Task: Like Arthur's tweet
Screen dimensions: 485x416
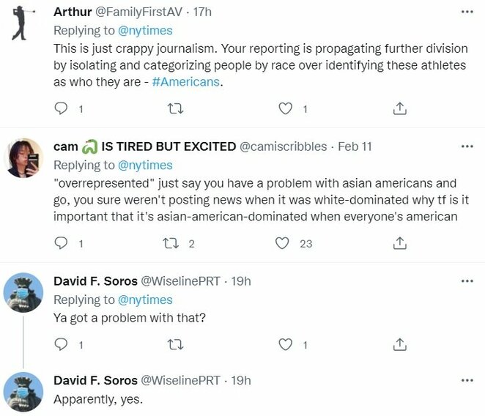Action: coord(286,109)
